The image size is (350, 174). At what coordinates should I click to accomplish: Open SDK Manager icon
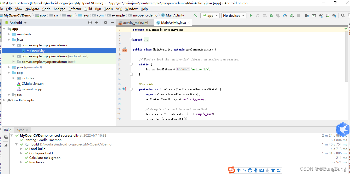pyautogui.click(x=334, y=15)
